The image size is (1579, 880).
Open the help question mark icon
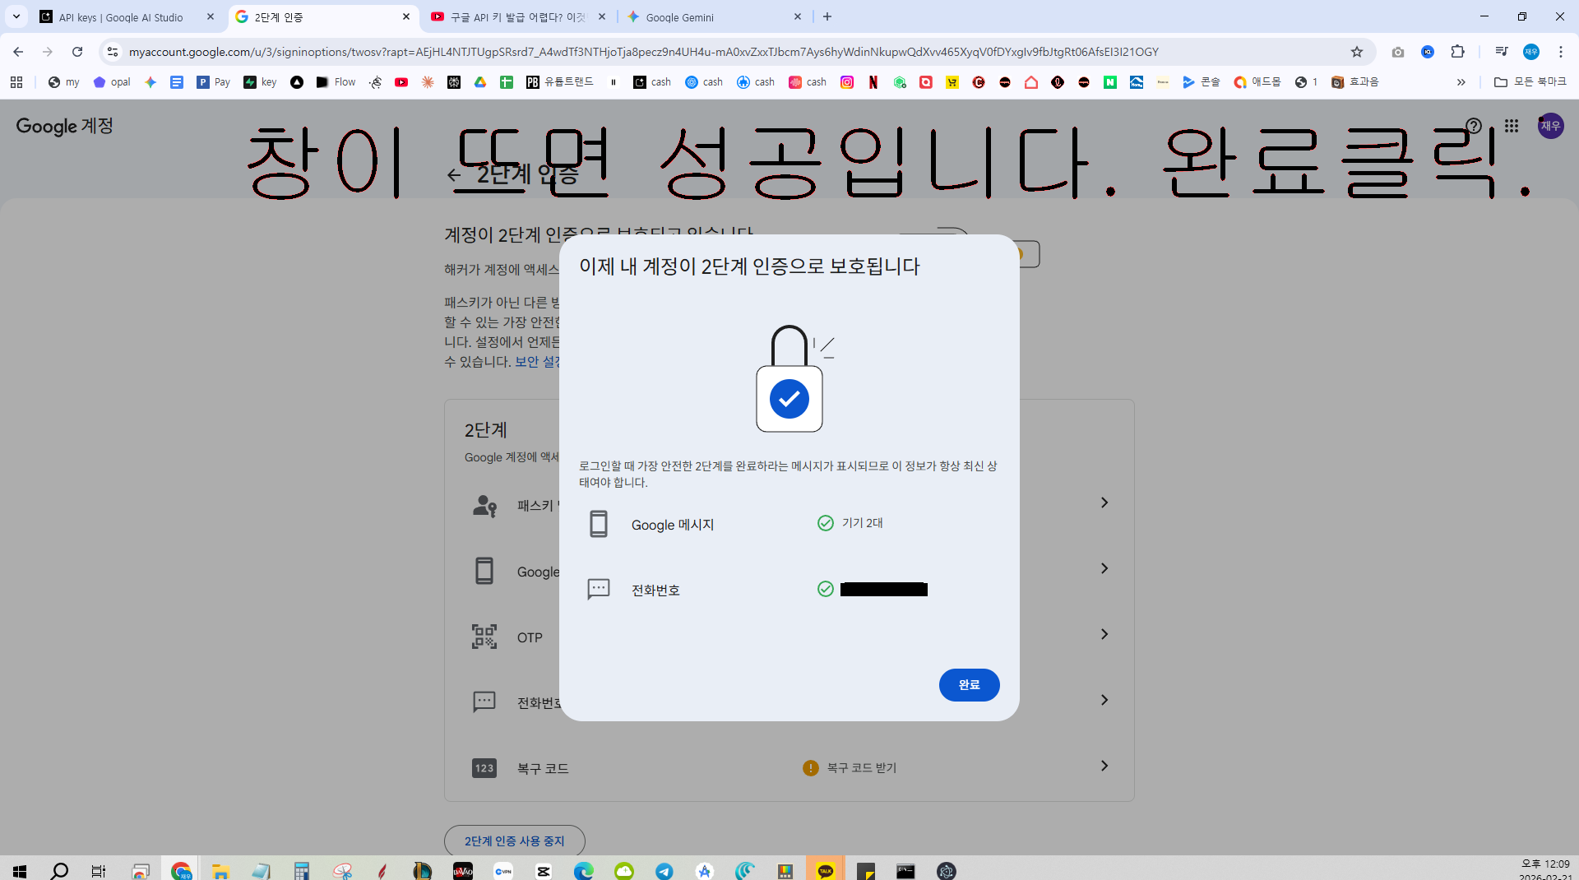pyautogui.click(x=1474, y=126)
